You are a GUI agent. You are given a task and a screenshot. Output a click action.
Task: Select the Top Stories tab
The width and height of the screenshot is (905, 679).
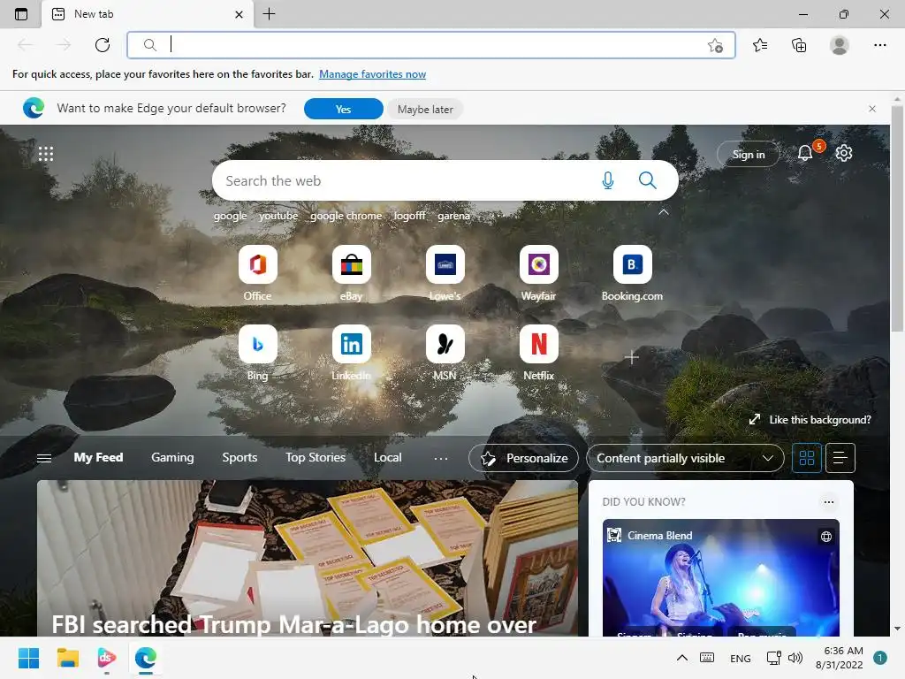(316, 457)
